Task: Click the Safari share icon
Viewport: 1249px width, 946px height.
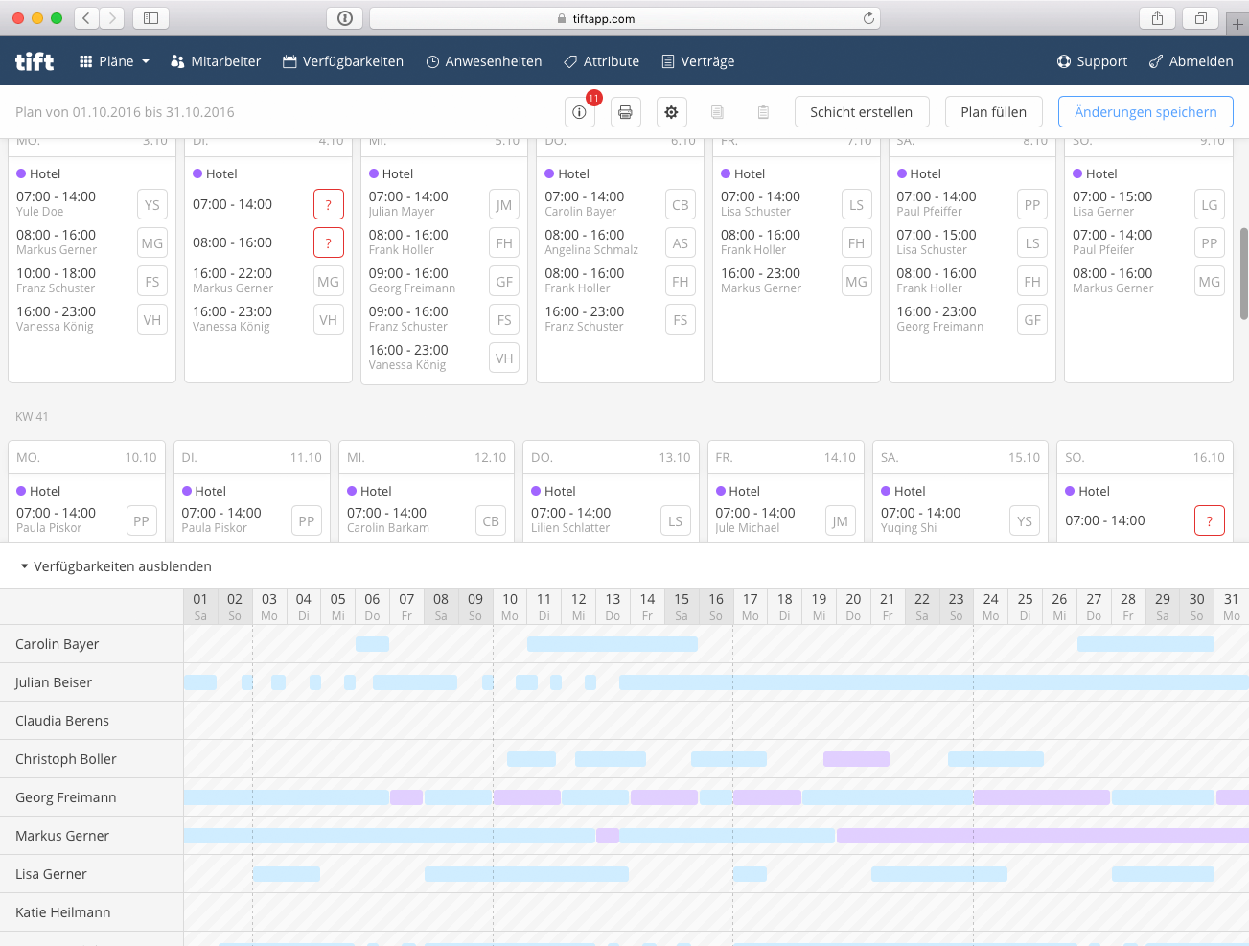Action: pyautogui.click(x=1157, y=18)
